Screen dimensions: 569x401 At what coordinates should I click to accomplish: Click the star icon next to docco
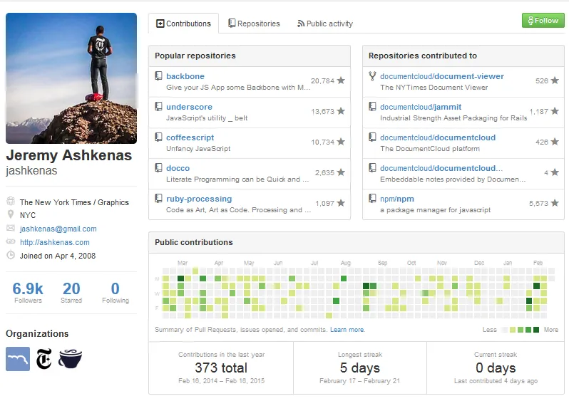click(x=341, y=172)
